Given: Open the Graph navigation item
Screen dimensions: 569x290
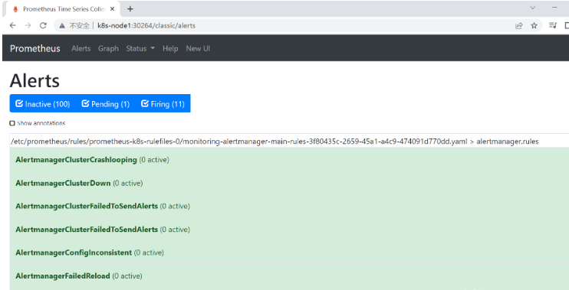Looking at the screenshot, I should [x=108, y=48].
